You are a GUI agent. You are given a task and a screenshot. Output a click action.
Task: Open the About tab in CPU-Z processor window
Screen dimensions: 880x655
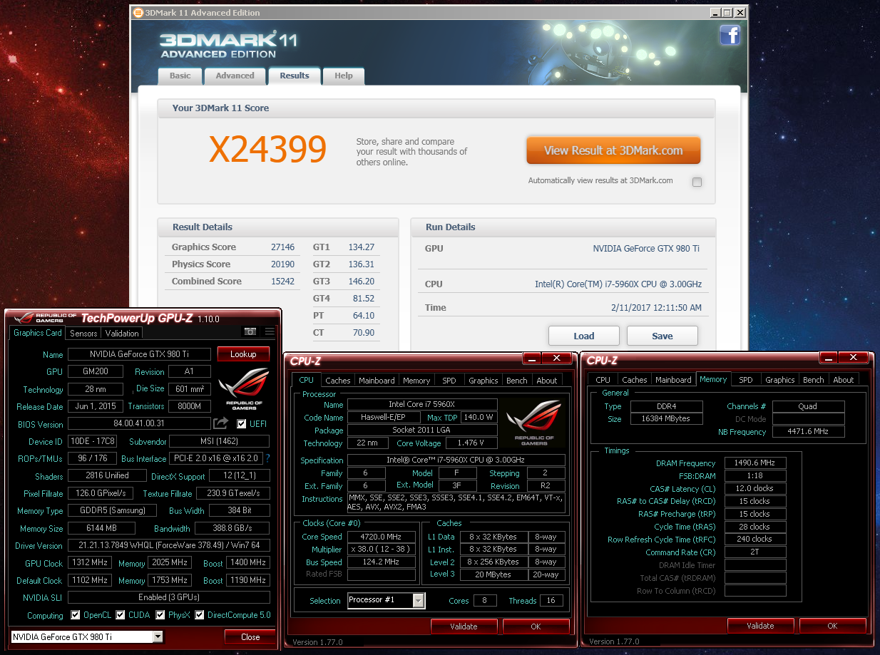point(547,381)
